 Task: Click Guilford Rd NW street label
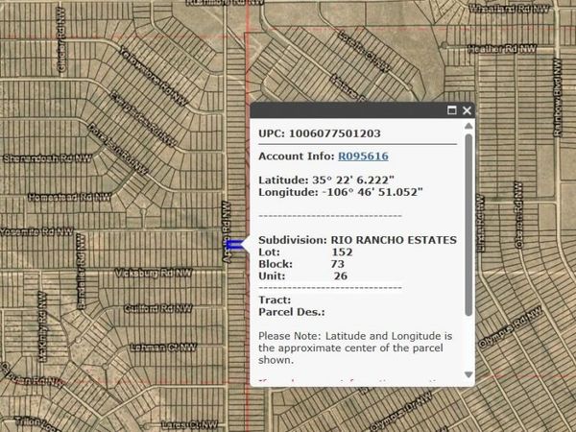pyautogui.click(x=158, y=308)
